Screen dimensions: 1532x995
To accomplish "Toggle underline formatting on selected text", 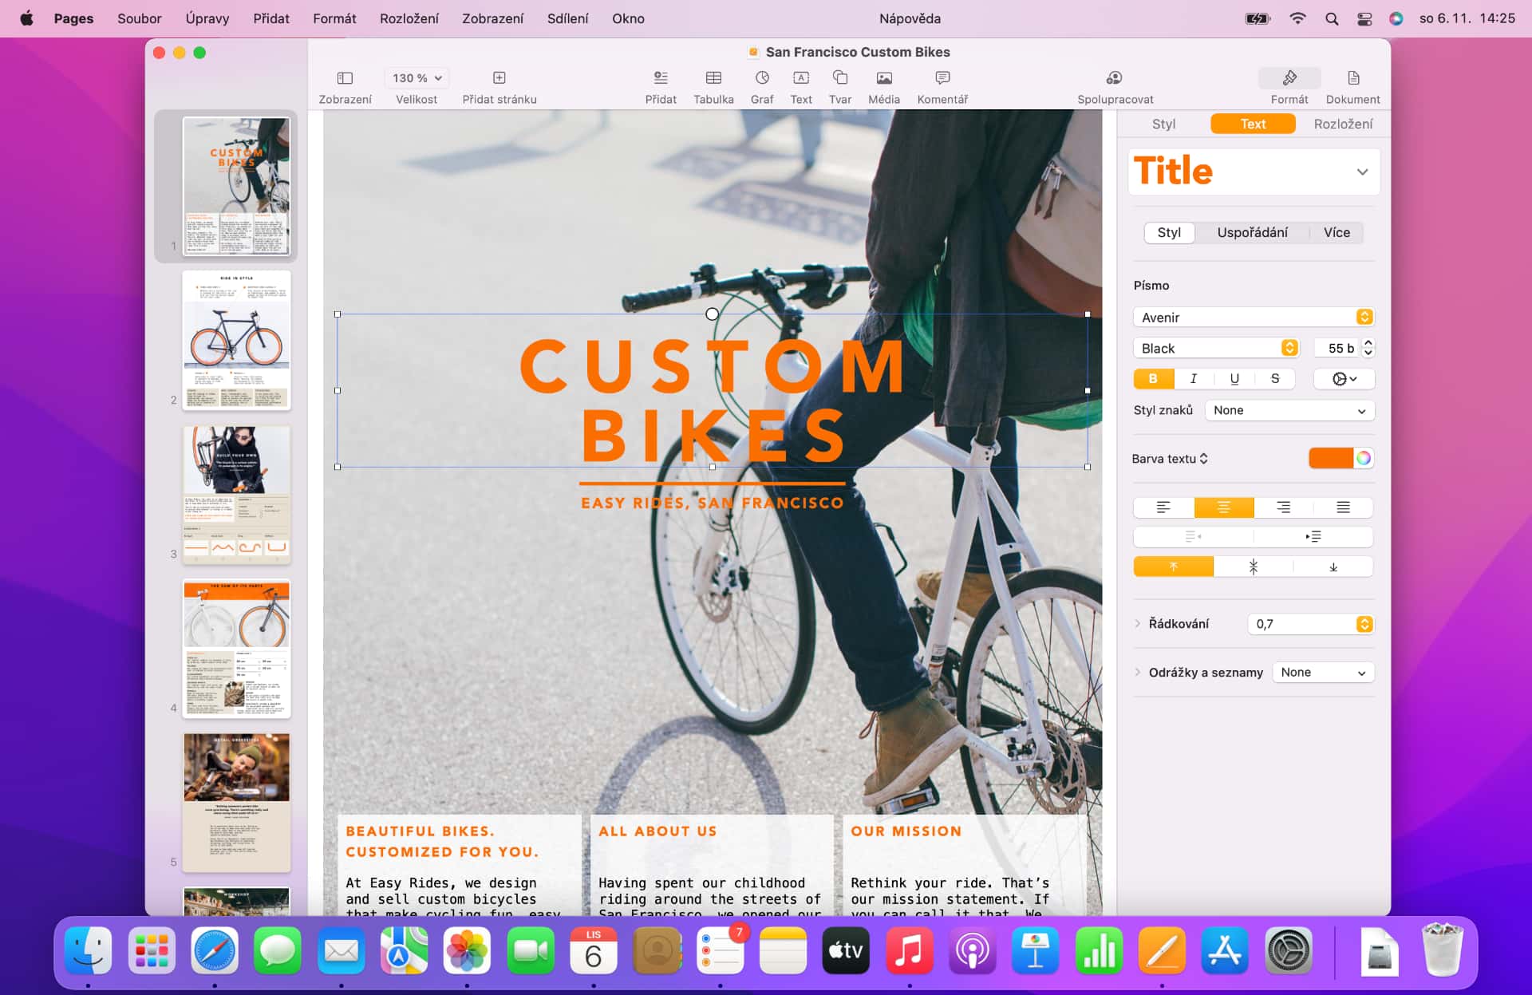I will [x=1235, y=378].
